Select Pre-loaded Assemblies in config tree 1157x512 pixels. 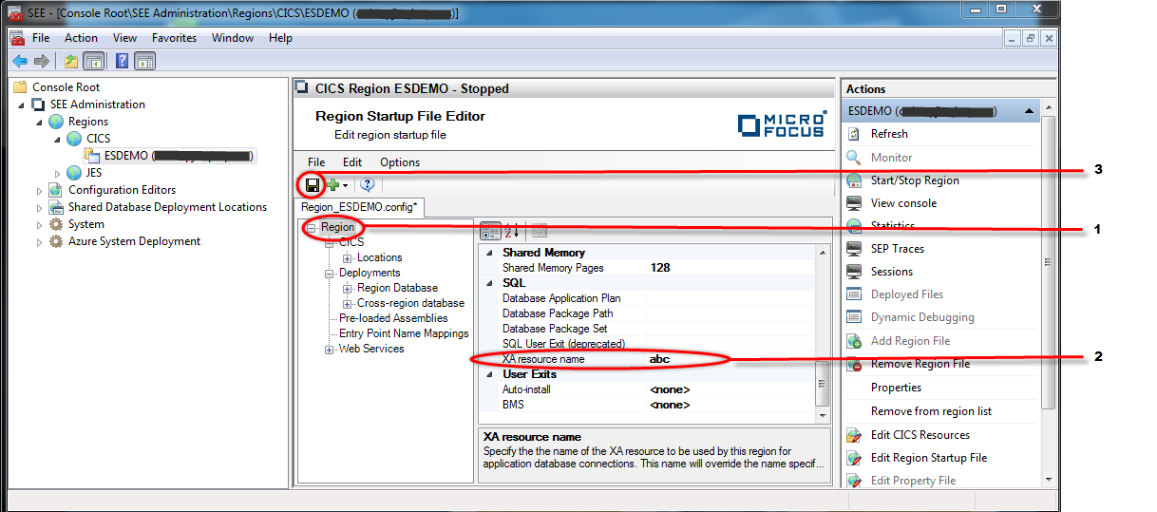(x=393, y=318)
